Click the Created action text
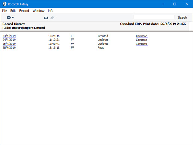 click(x=103, y=36)
